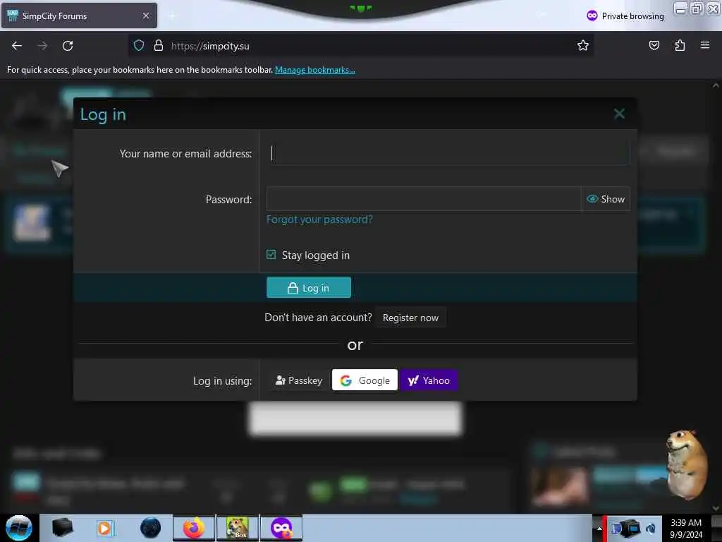This screenshot has height=542, width=722.
Task: Open the Box game taskbar icon
Action: click(x=237, y=528)
